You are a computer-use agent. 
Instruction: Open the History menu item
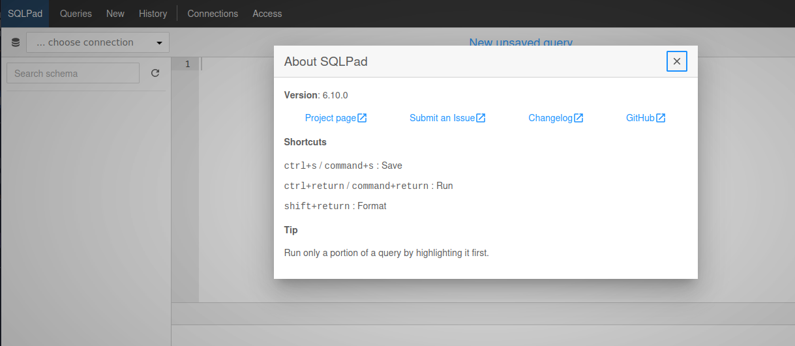(153, 13)
